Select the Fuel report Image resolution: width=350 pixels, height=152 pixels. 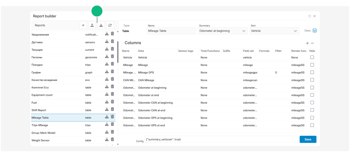[73, 103]
